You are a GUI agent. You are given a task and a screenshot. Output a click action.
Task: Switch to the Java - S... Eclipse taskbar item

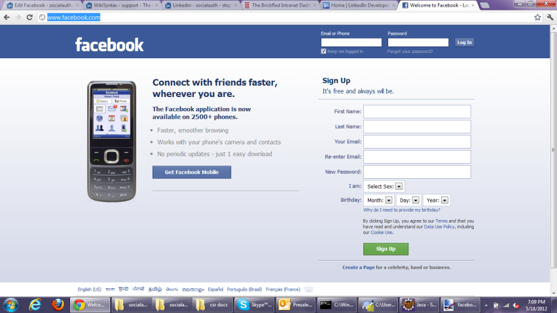(x=419, y=305)
